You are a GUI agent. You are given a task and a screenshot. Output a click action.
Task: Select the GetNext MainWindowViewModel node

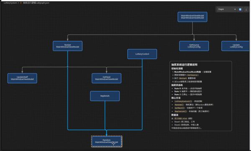(x=106, y=78)
